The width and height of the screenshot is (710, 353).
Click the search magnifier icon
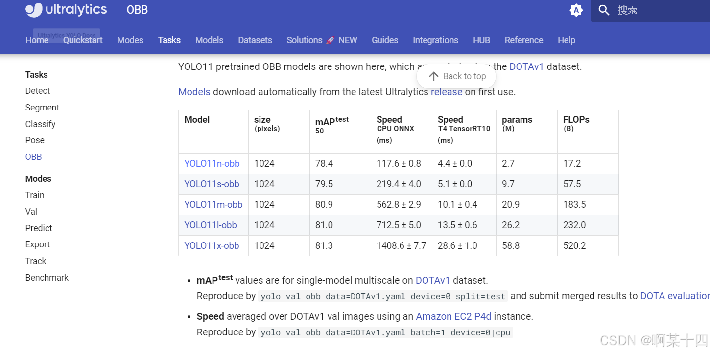[604, 10]
